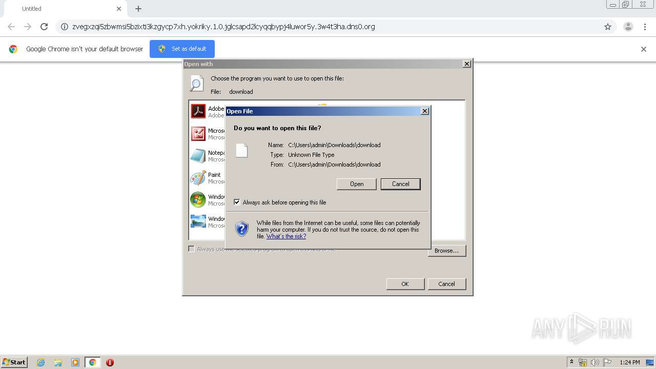Click the Unknown File Type text
This screenshot has height=369, width=656.
tap(311, 155)
